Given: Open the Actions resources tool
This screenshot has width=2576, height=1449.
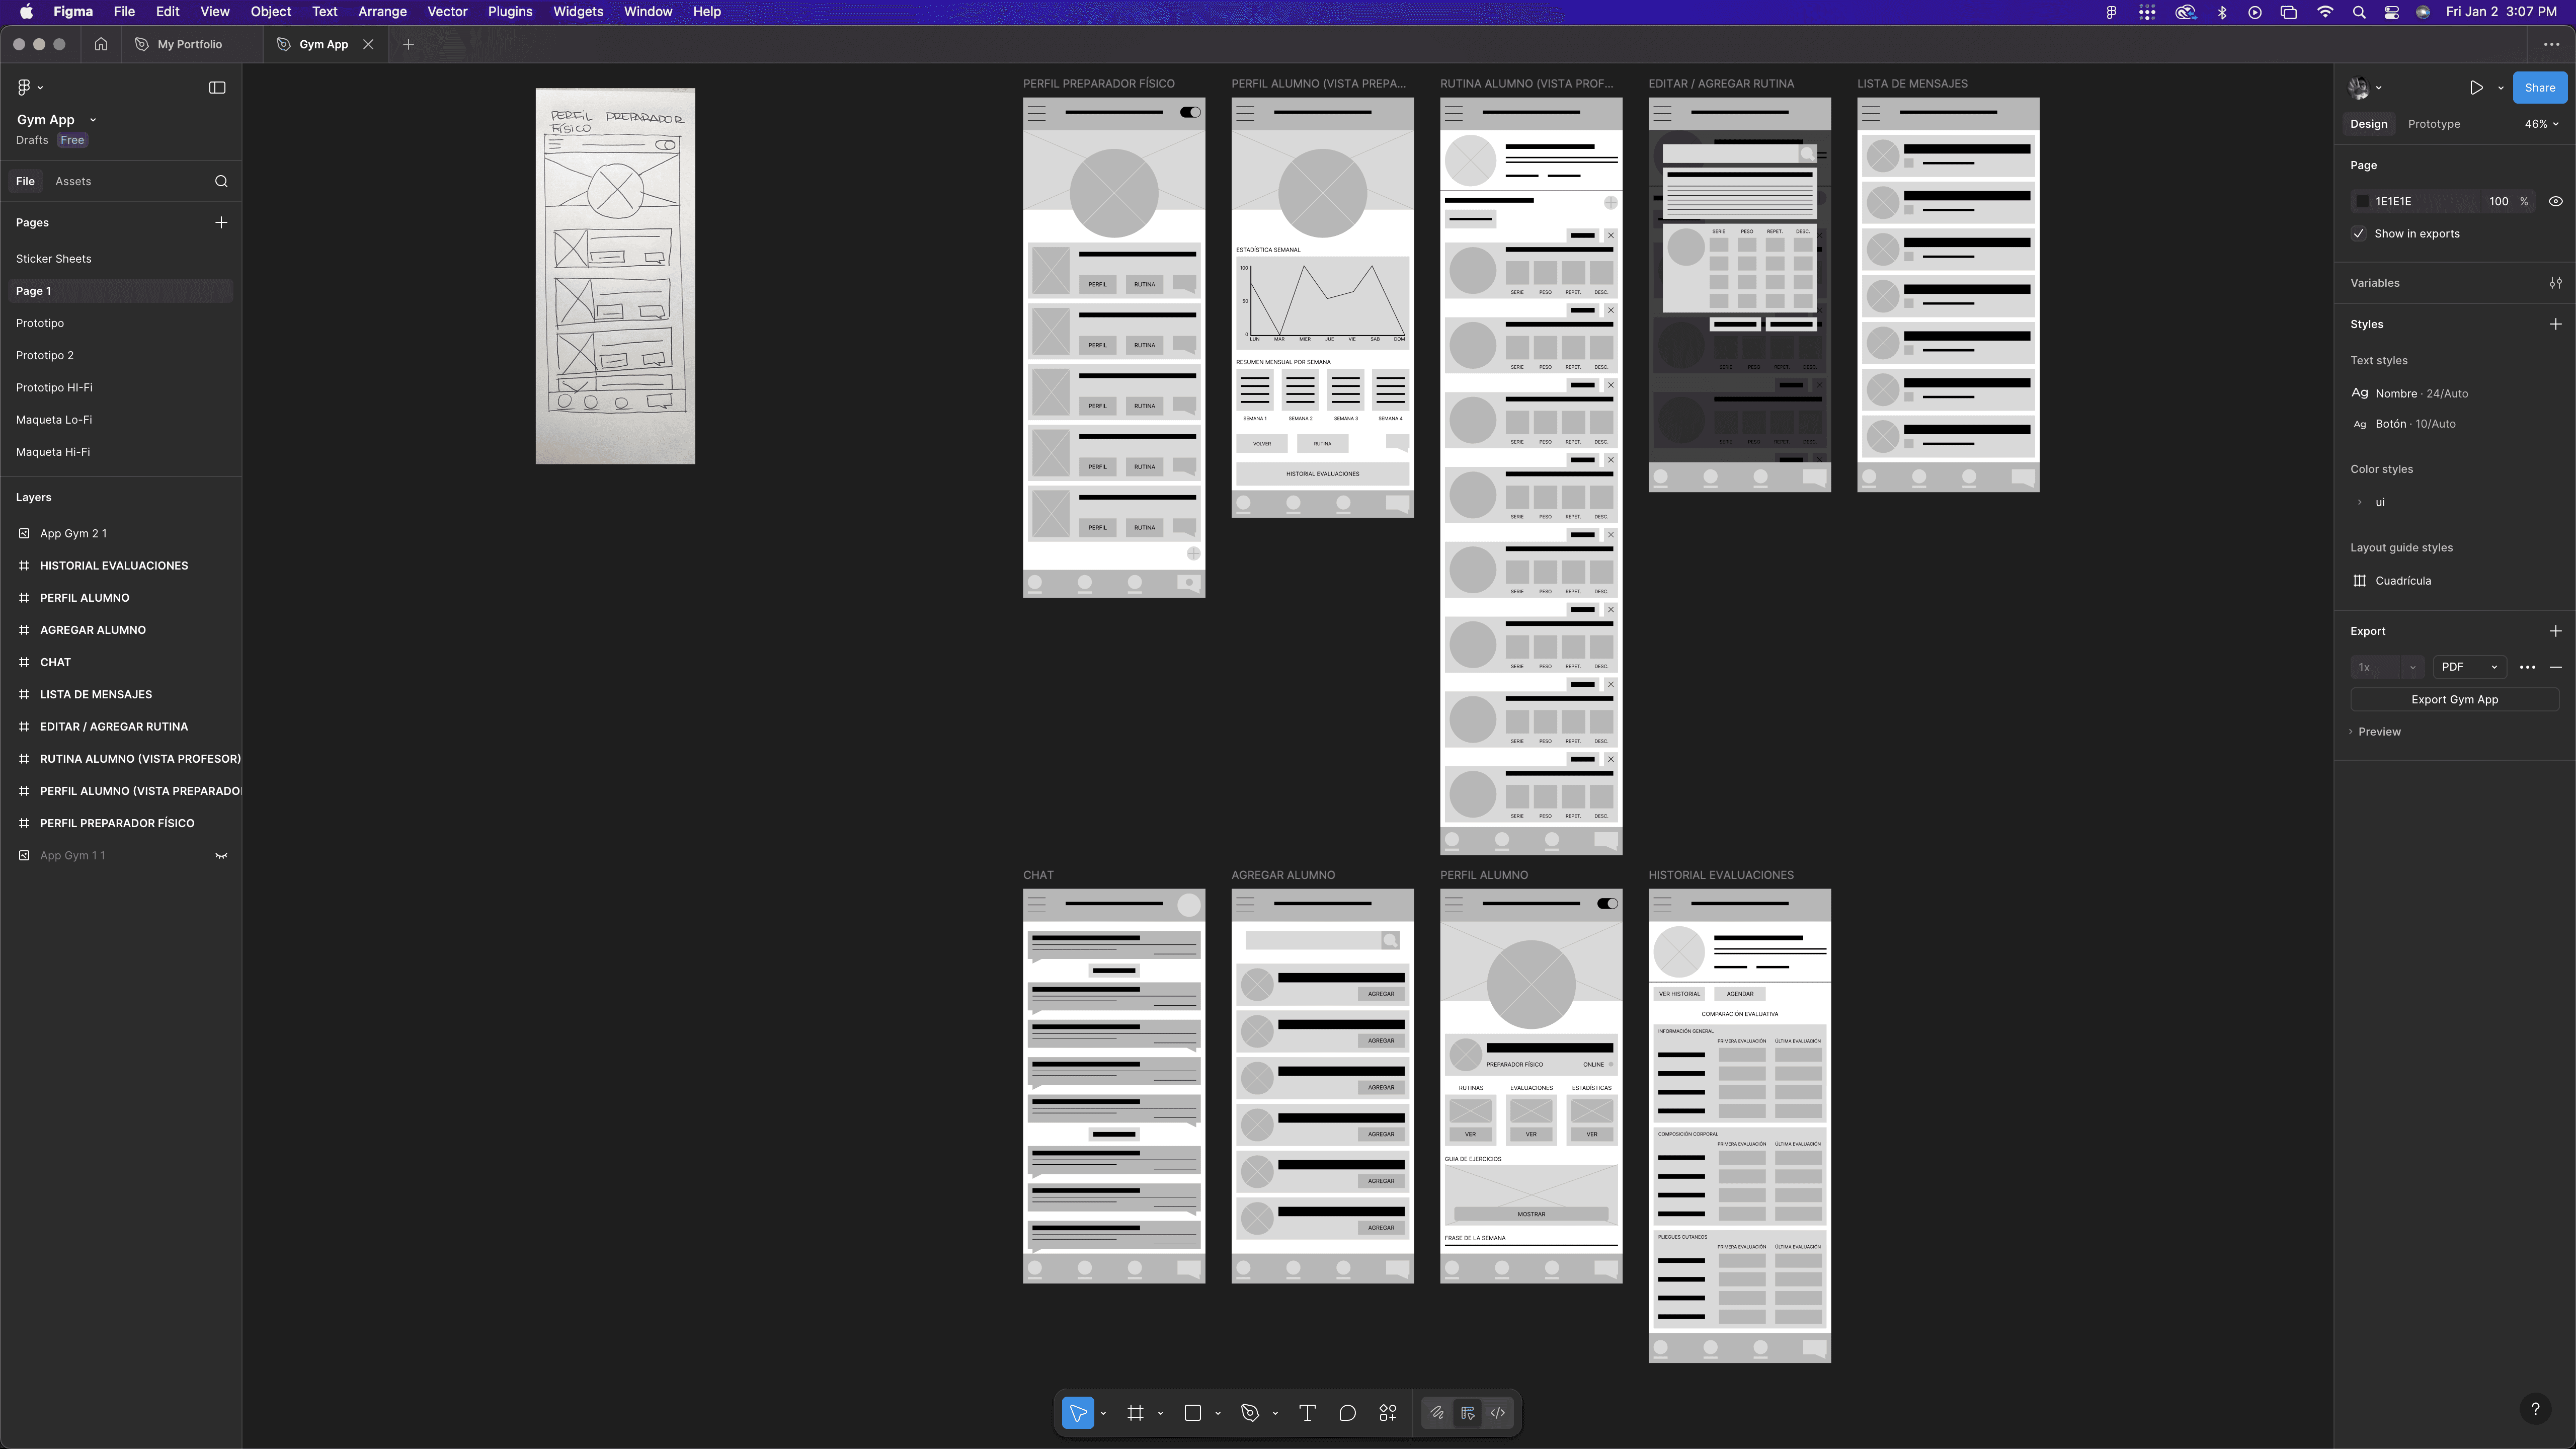Looking at the screenshot, I should click(x=1388, y=1413).
